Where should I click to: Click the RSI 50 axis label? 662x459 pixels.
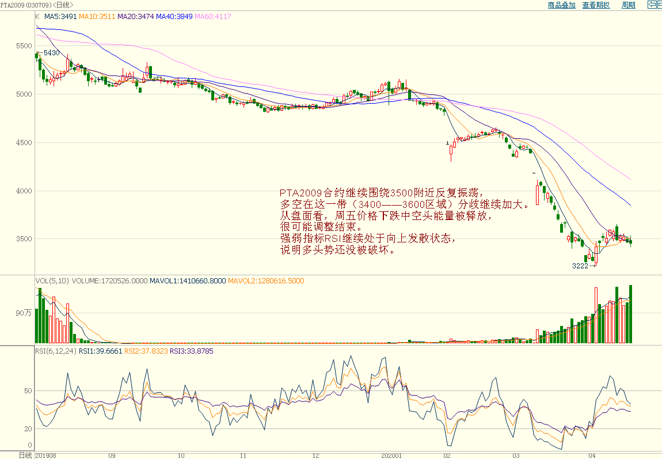tap(28, 391)
